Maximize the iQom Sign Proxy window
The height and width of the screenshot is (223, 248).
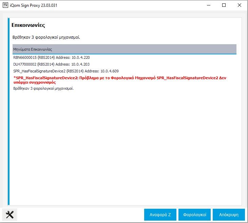[224, 5]
